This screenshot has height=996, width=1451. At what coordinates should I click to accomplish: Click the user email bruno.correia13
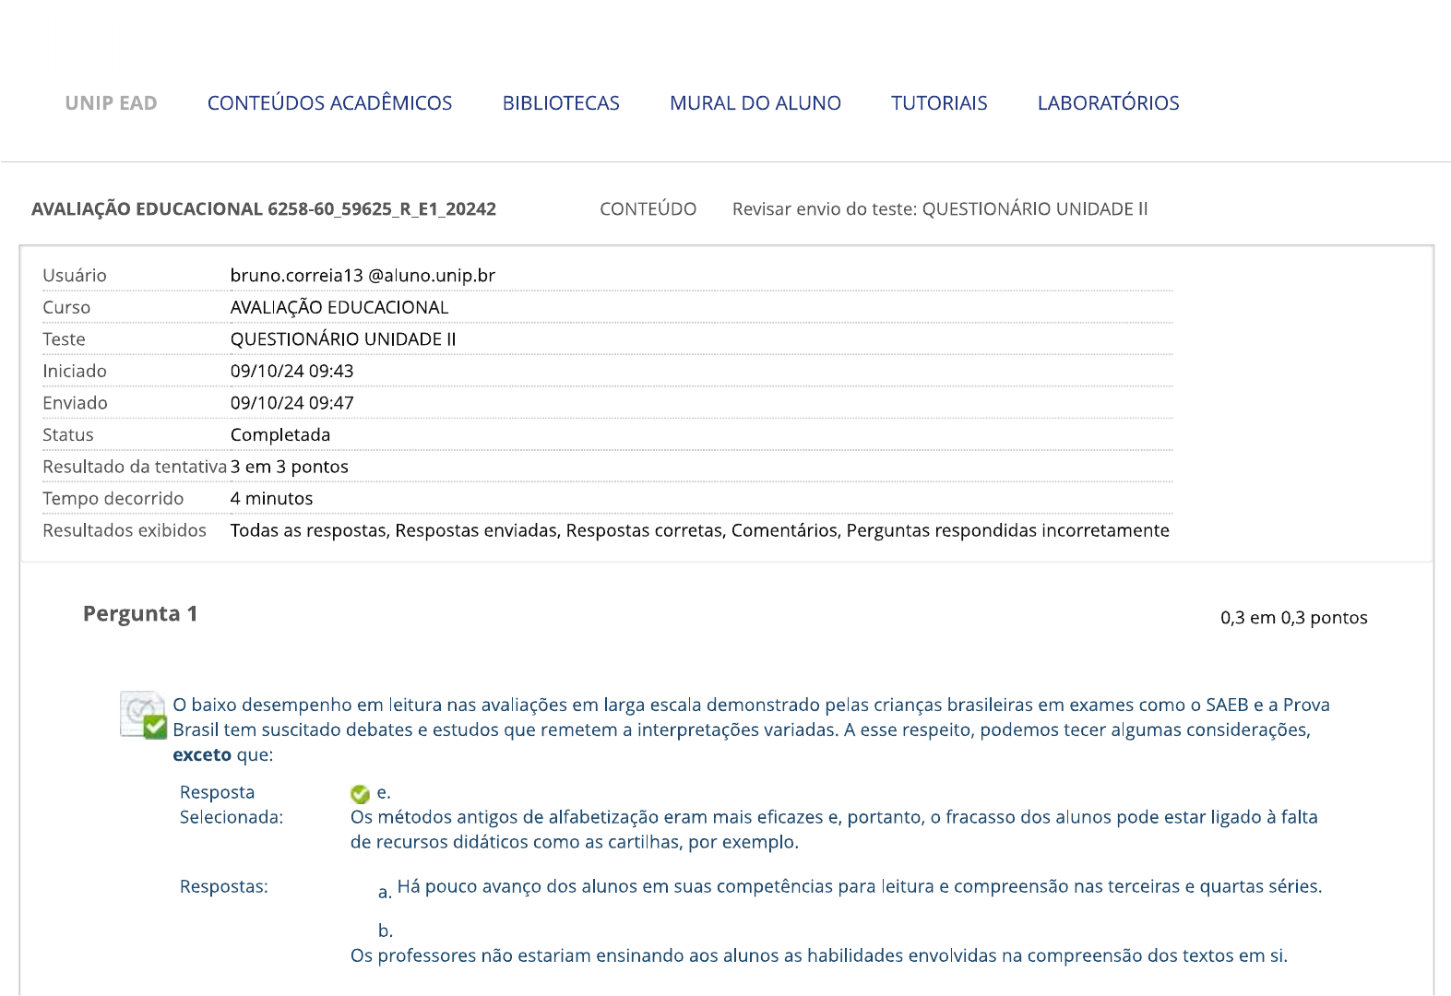(363, 276)
